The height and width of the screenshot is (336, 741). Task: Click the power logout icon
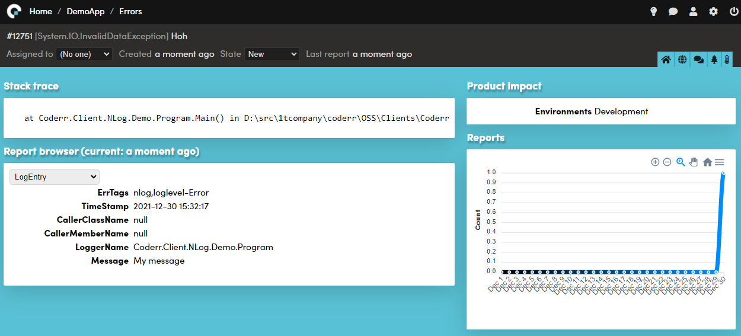733,11
